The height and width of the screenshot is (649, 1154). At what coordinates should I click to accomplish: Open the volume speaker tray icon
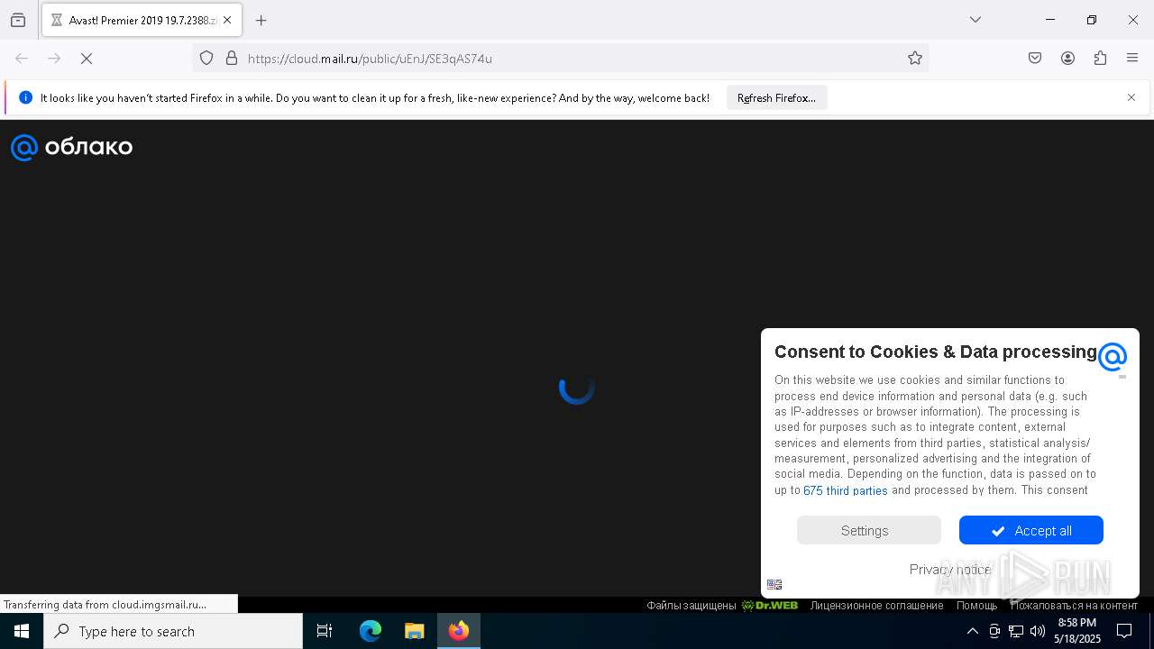[x=1038, y=631]
